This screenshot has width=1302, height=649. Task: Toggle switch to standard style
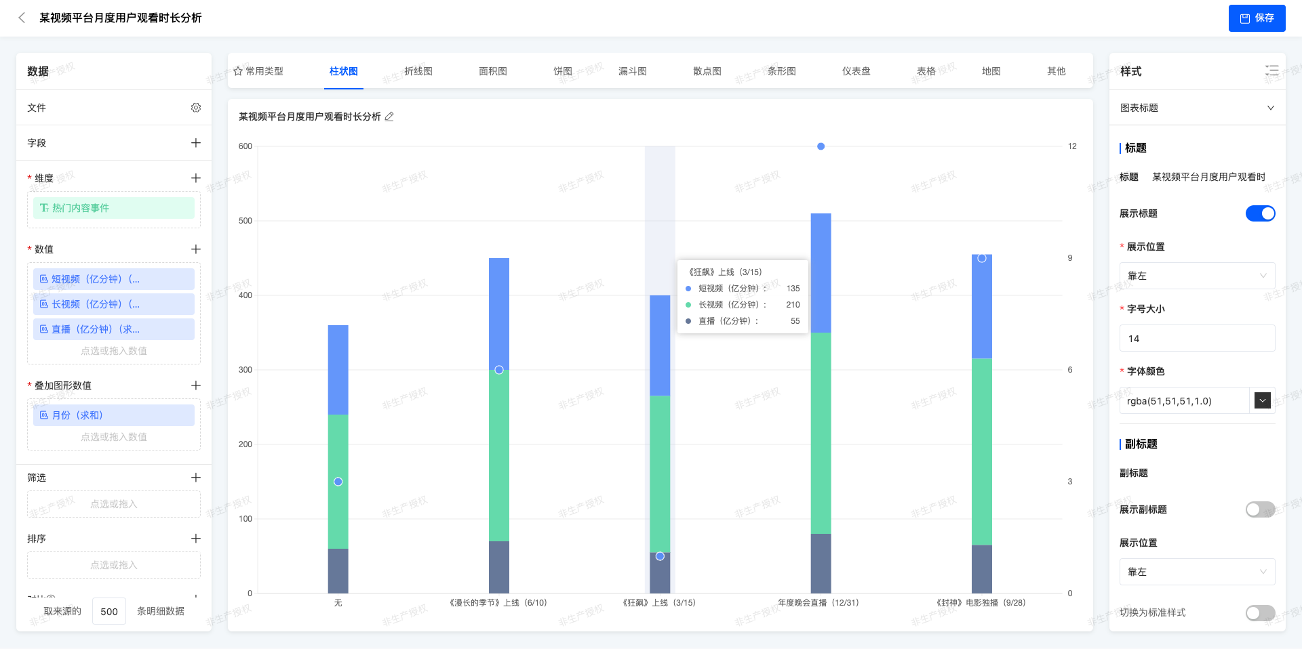click(1260, 612)
